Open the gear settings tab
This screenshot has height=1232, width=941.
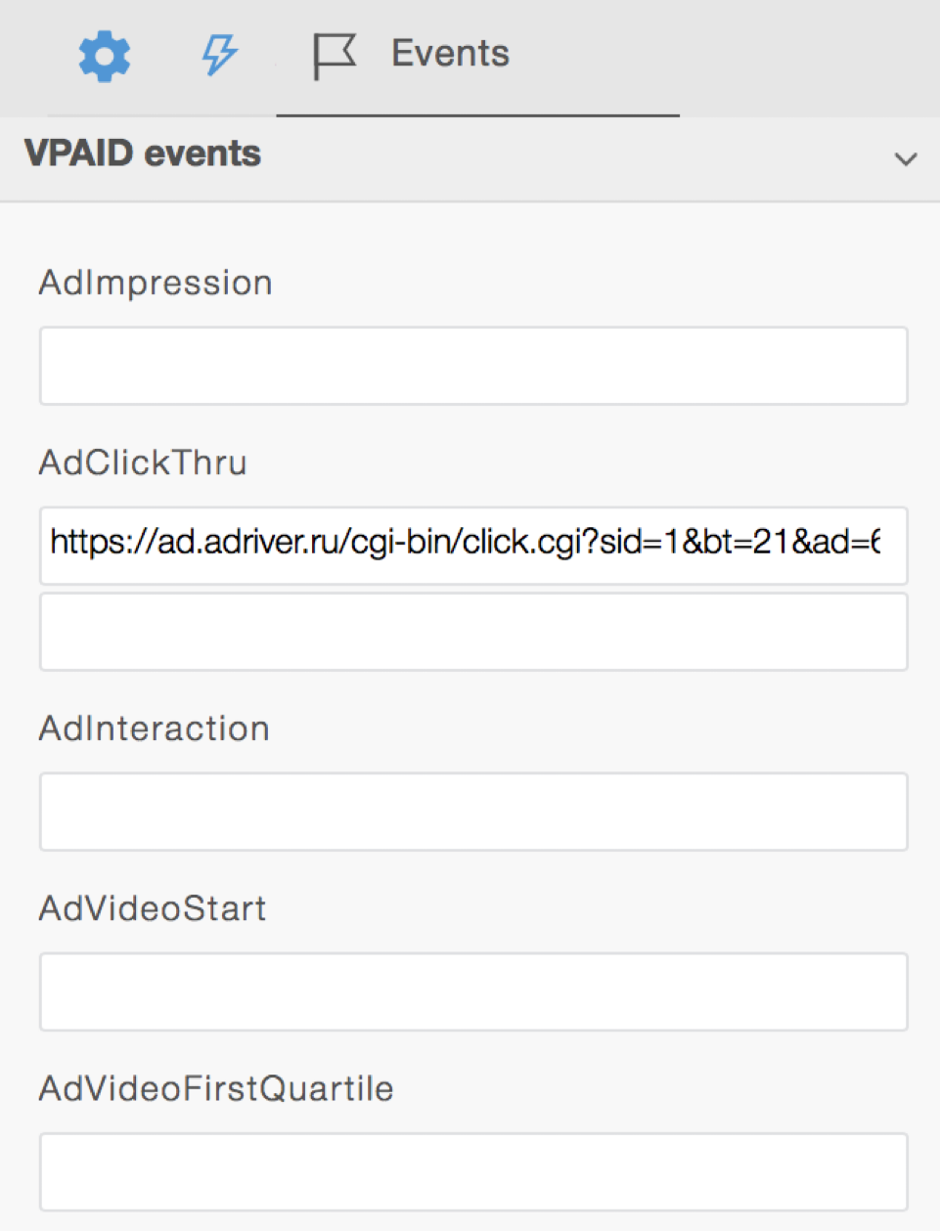point(105,56)
